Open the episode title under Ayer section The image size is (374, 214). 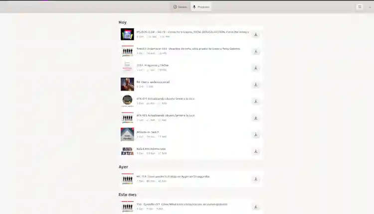tap(173, 176)
